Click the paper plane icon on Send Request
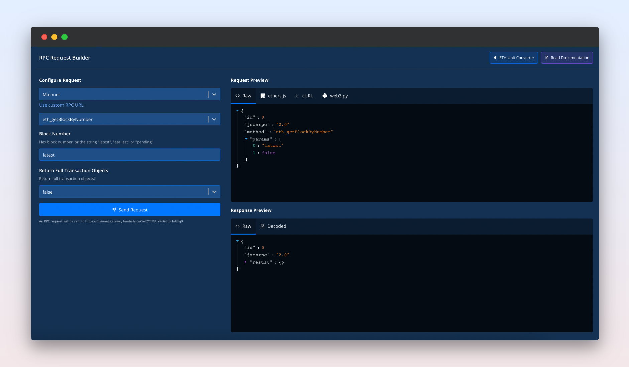The width and height of the screenshot is (629, 367). tap(114, 210)
